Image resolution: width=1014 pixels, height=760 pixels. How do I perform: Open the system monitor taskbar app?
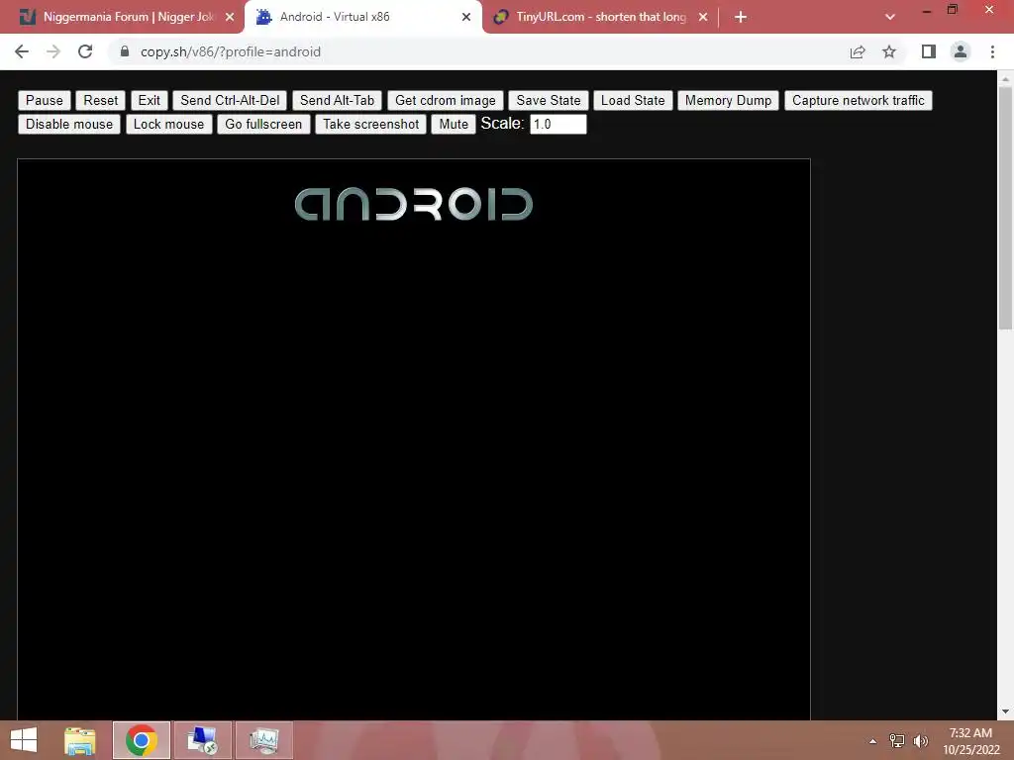(263, 740)
